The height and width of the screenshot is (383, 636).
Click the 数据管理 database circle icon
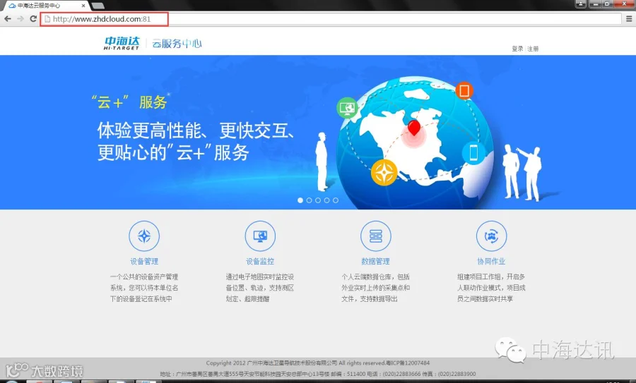pos(376,236)
